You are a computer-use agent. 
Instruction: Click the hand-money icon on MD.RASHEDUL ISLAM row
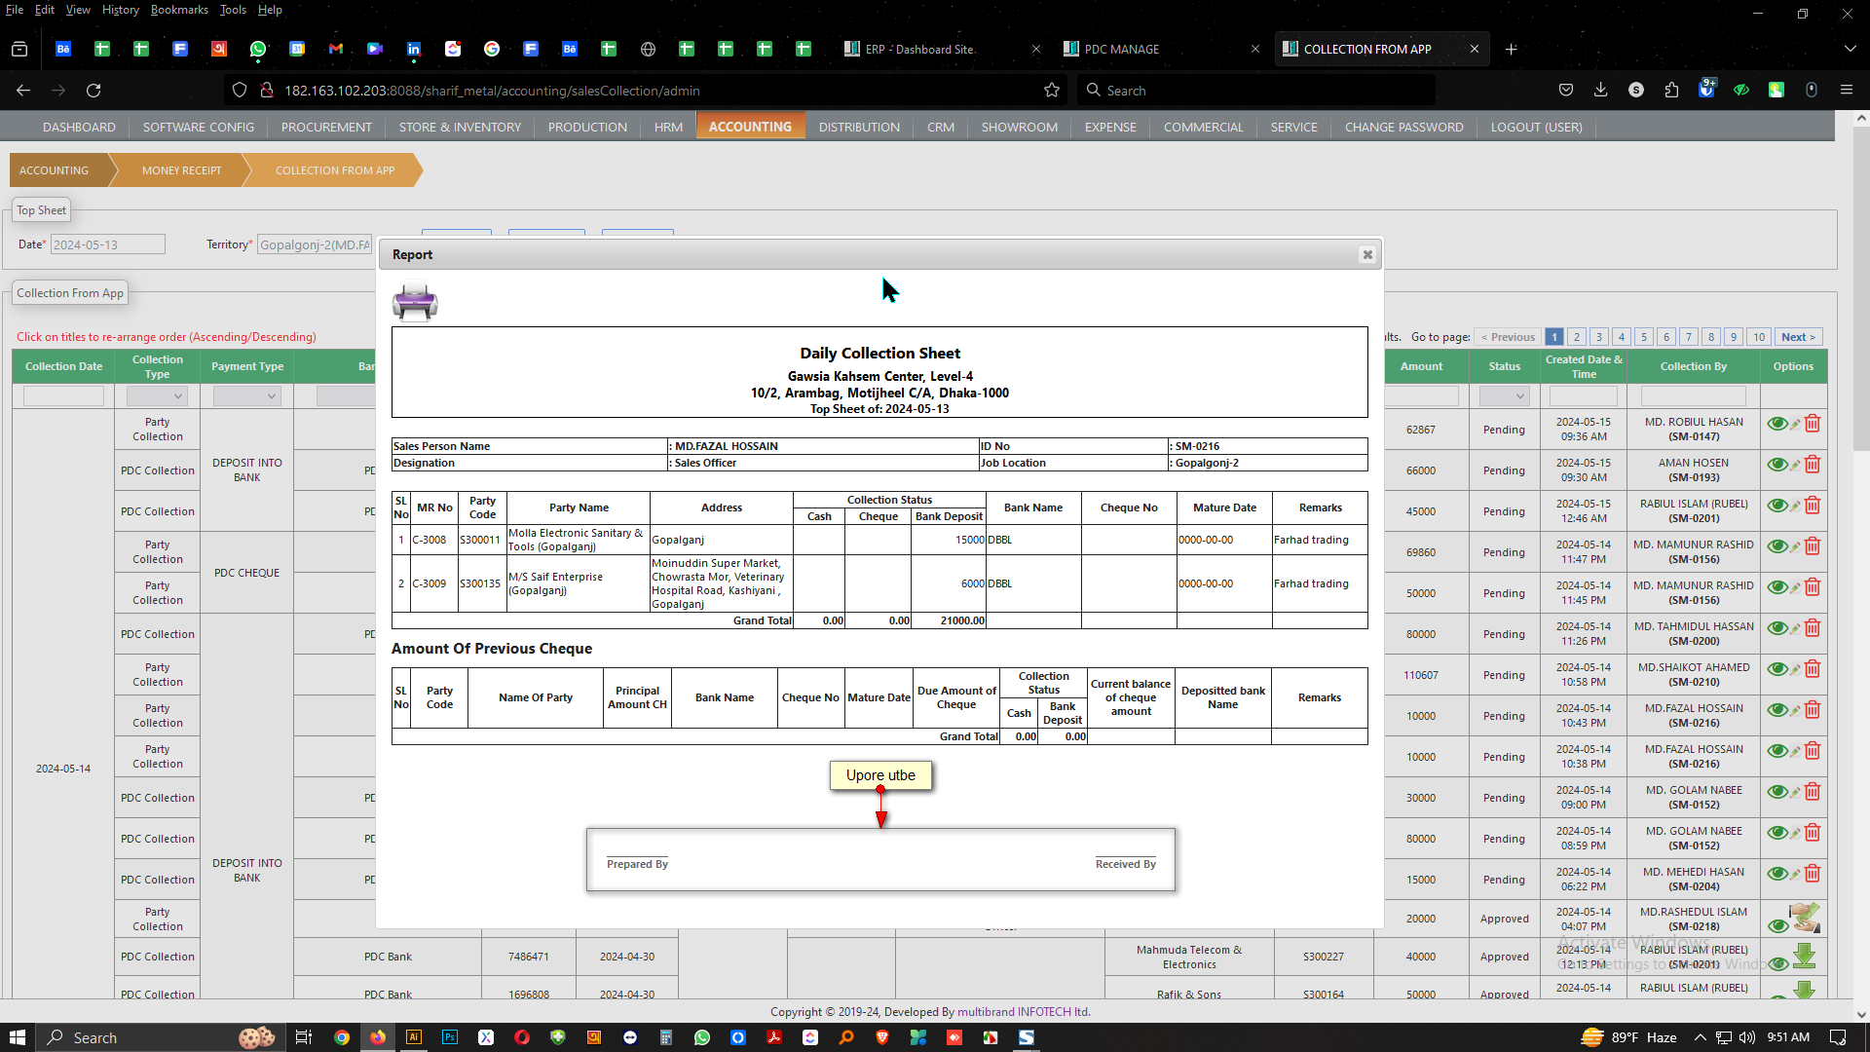click(x=1805, y=917)
